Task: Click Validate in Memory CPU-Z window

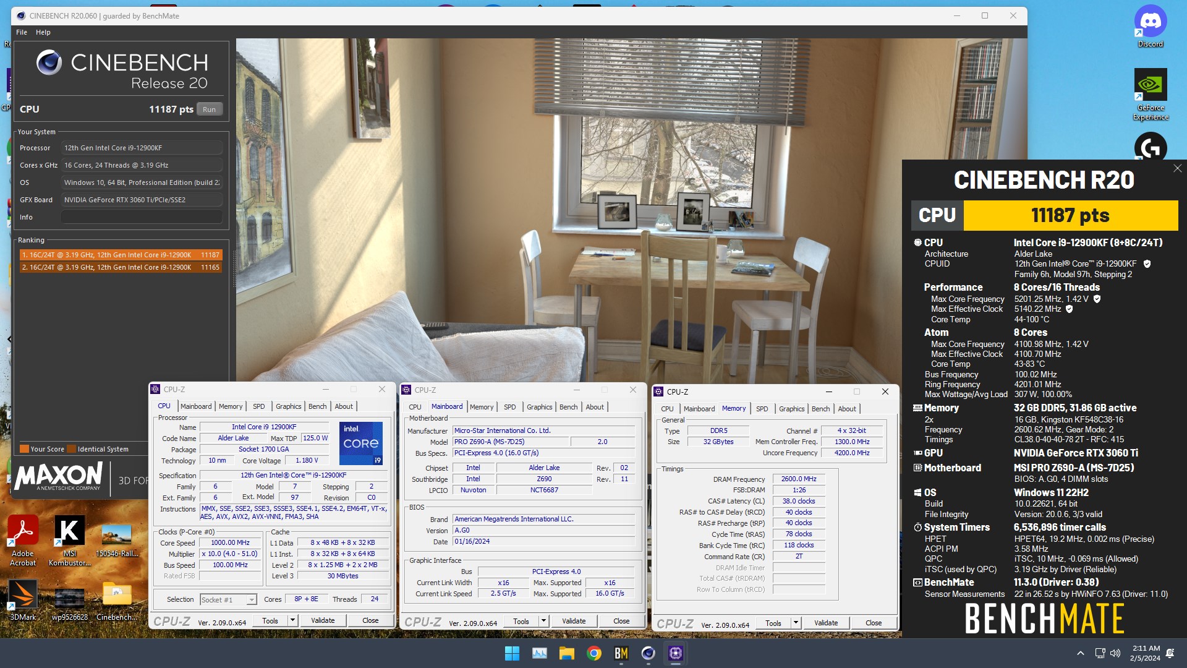Action: (x=826, y=623)
